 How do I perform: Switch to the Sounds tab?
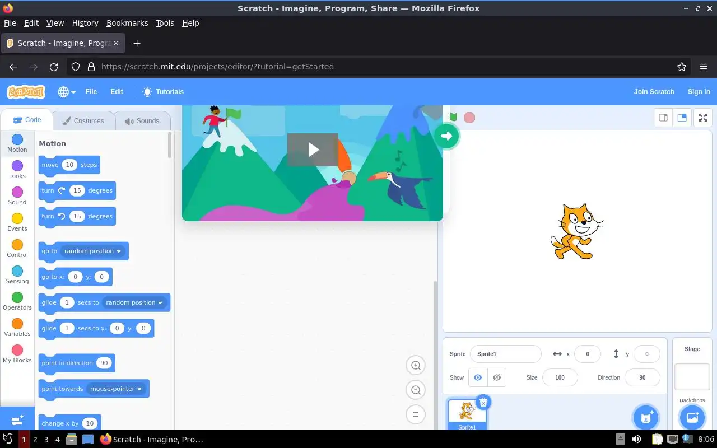coord(142,120)
